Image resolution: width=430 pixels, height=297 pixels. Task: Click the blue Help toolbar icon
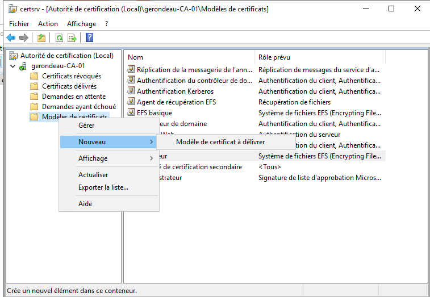(x=89, y=38)
